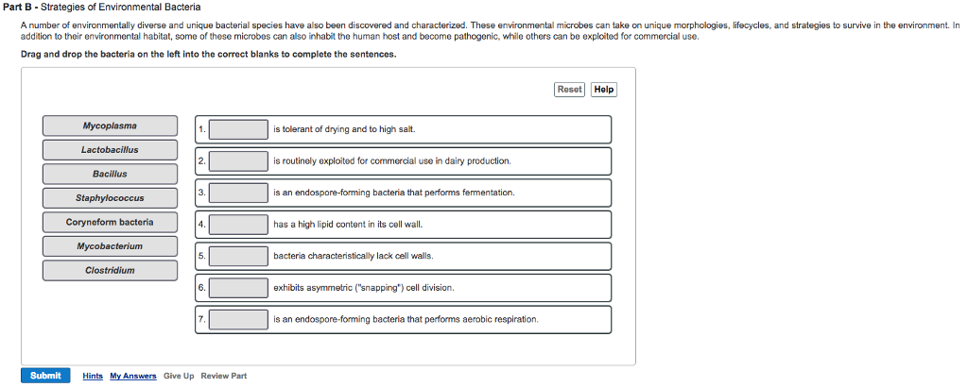This screenshot has width=968, height=387.
Task: Click blank 6 for snapping cell division
Action: (x=238, y=288)
